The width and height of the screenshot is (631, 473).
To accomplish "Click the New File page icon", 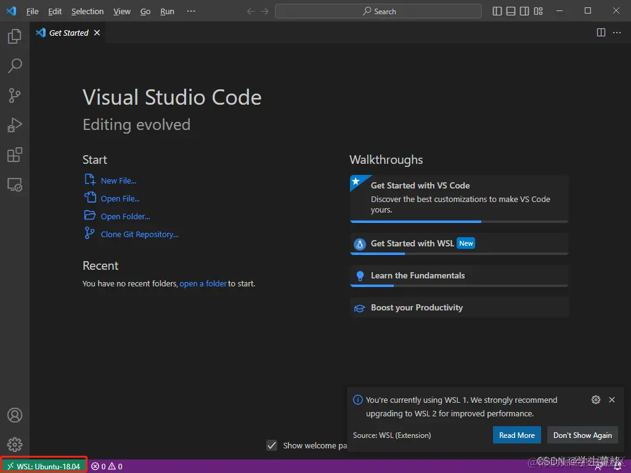I will (x=90, y=179).
